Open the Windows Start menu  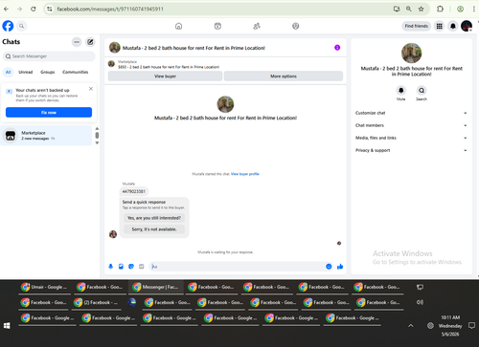tap(7, 326)
